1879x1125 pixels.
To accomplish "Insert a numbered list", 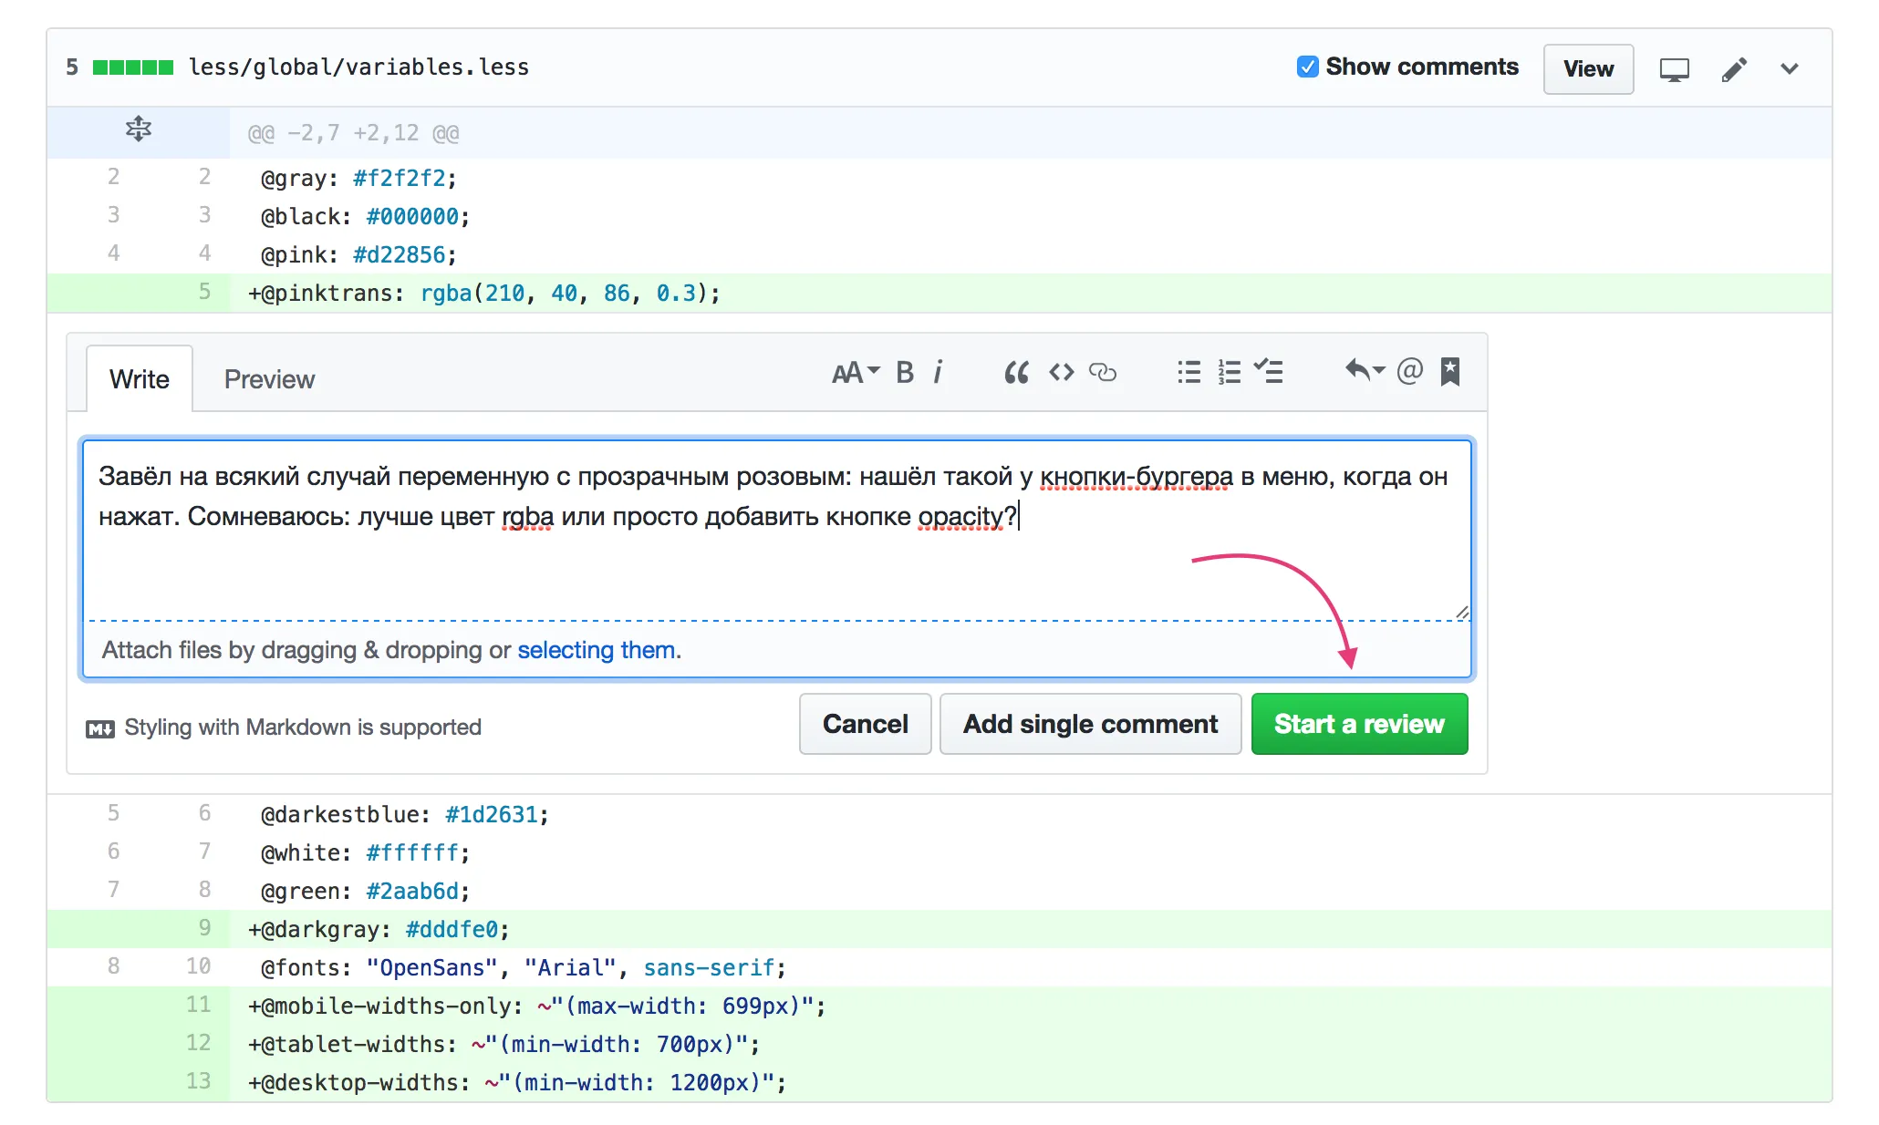I will [x=1229, y=372].
